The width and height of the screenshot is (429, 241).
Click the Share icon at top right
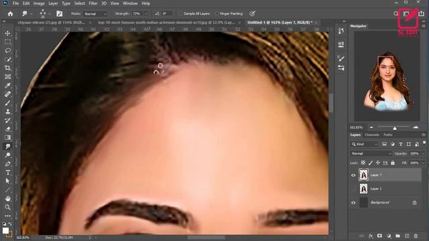tap(422, 13)
